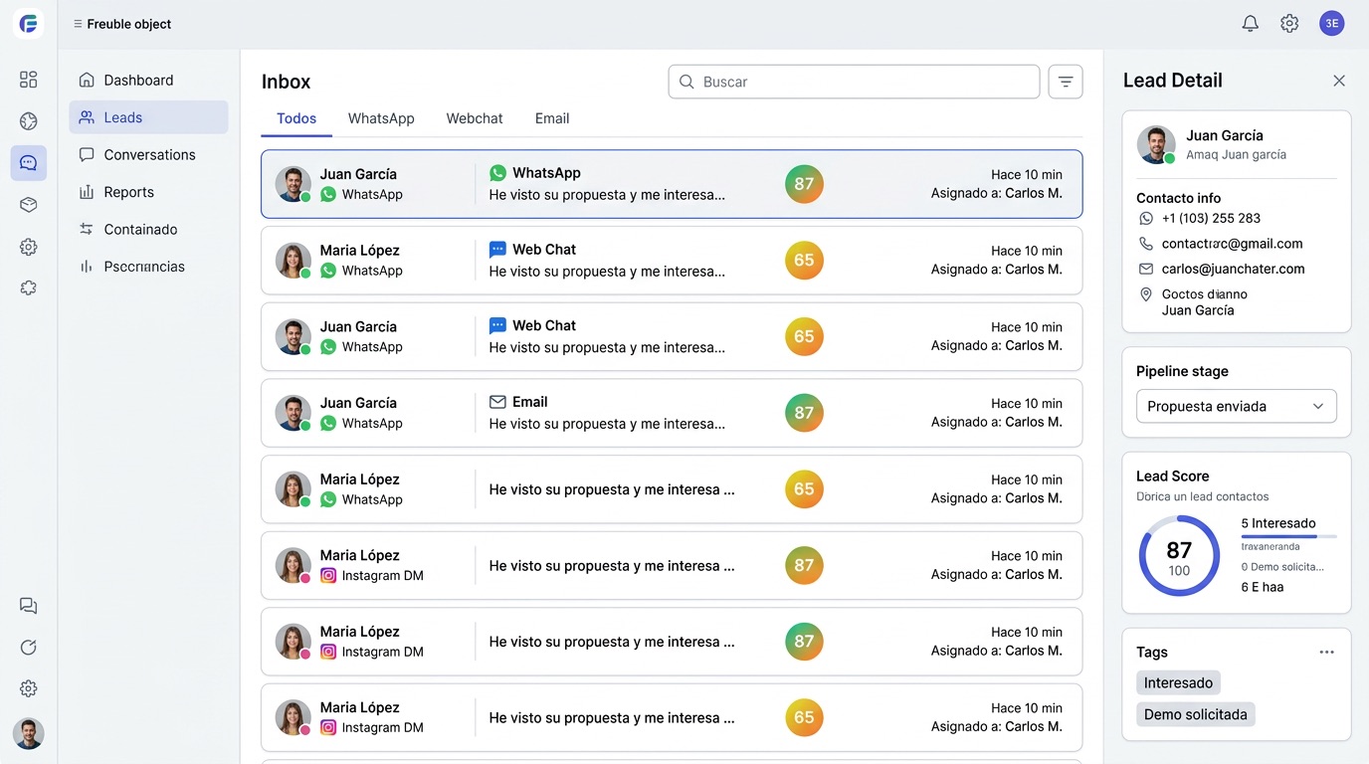Switch to the Webchat tab
The width and height of the screenshot is (1369, 764).
pos(475,118)
